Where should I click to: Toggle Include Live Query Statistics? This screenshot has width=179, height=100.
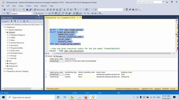point(67,13)
